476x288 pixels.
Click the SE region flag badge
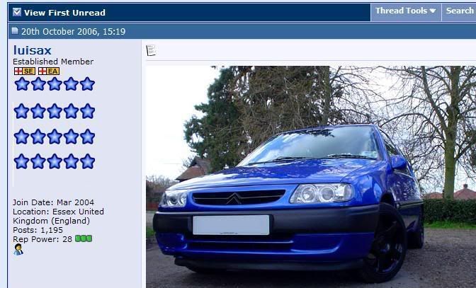click(x=25, y=71)
